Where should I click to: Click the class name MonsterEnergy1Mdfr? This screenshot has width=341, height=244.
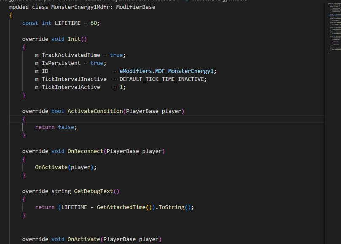tap(81, 7)
